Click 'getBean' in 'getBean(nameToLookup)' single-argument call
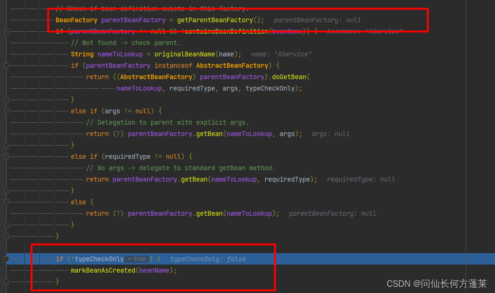 pos(209,213)
